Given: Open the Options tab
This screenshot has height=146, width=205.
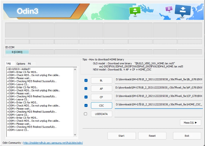Looking at the screenshot, I should coord(21,64).
